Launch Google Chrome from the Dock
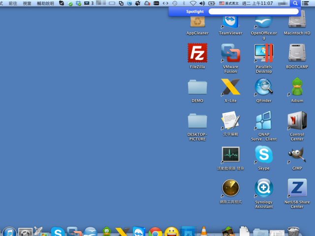Image resolution: width=315 pixels, height=236 pixels. pos(155,232)
